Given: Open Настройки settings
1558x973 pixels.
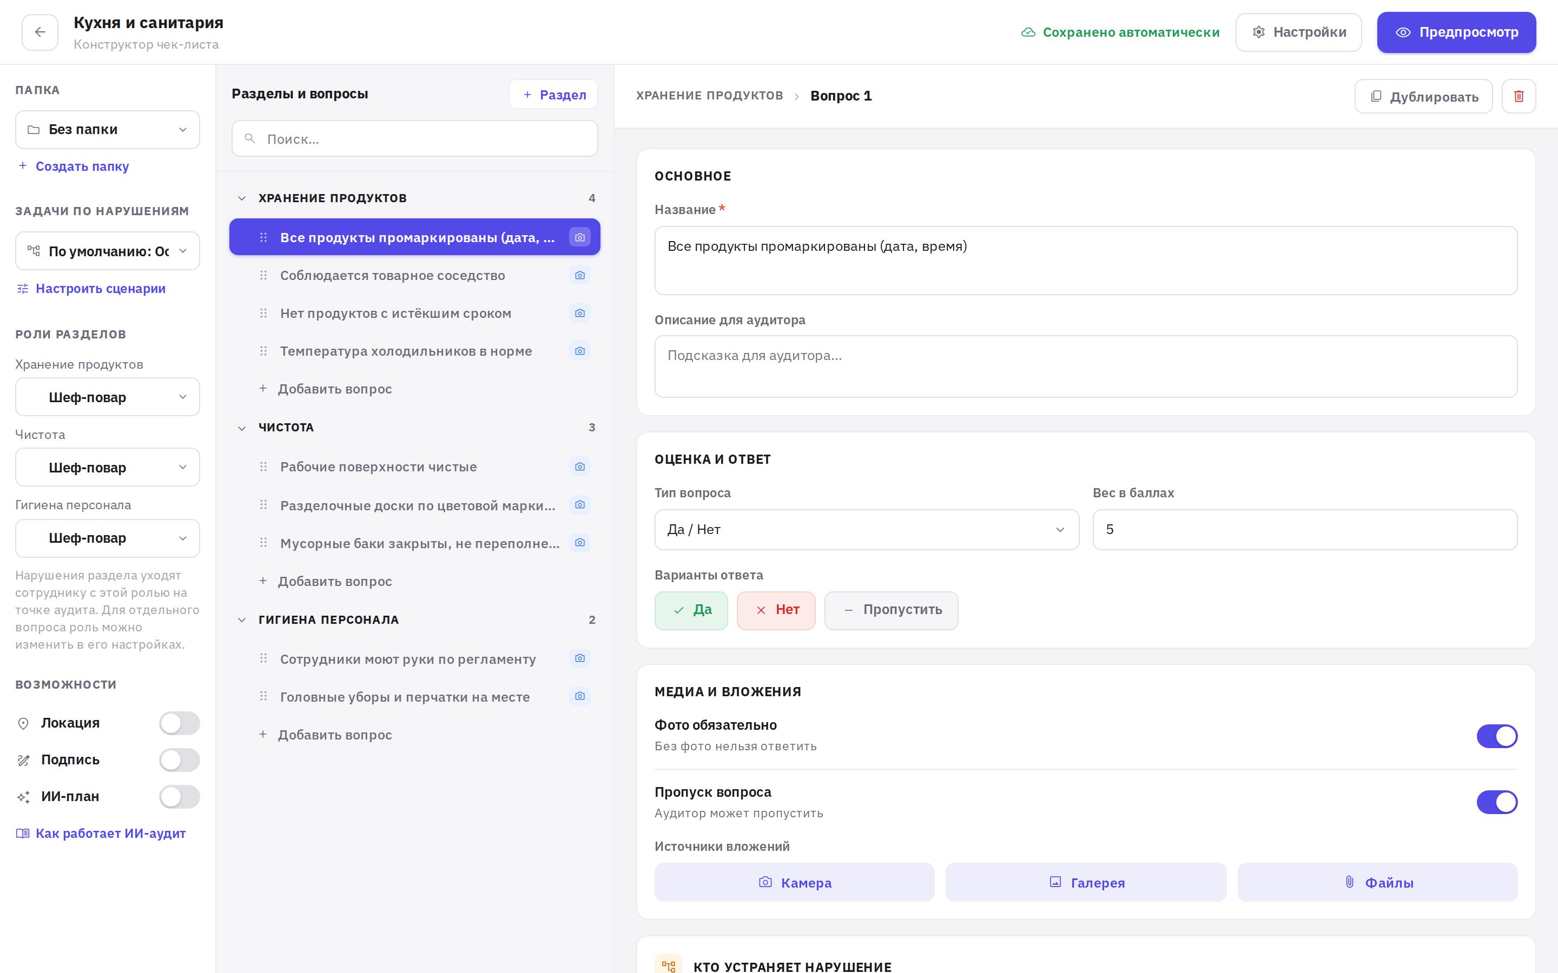Looking at the screenshot, I should (x=1298, y=32).
